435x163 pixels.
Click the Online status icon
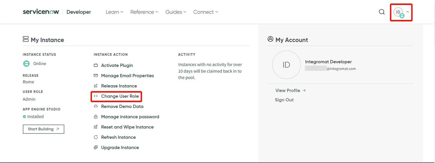pos(26,63)
